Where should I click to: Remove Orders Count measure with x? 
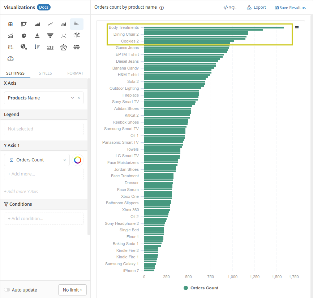[64, 160]
